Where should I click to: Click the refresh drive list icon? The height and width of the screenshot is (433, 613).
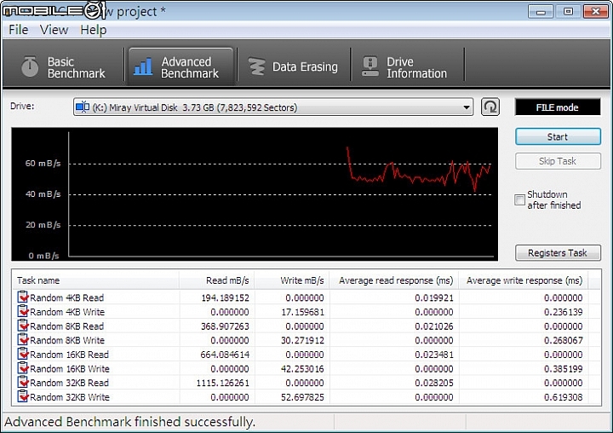tap(490, 107)
